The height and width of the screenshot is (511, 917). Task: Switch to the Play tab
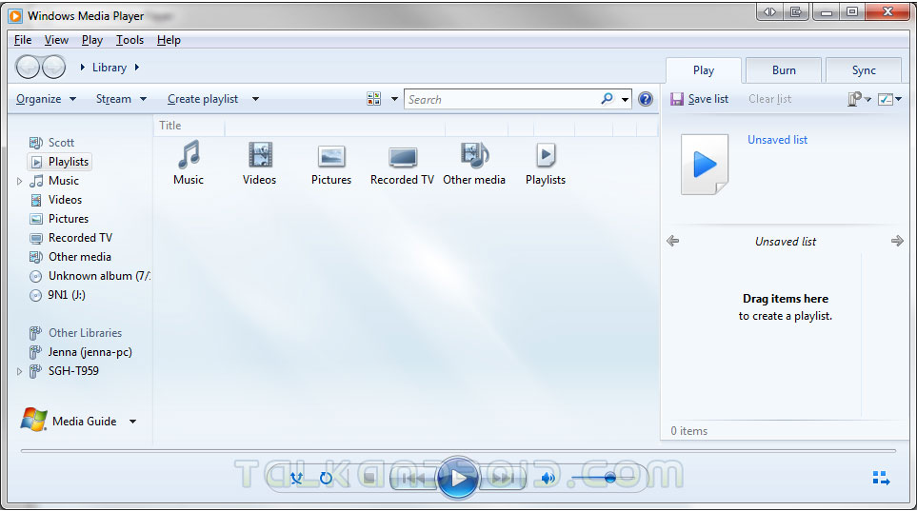704,70
